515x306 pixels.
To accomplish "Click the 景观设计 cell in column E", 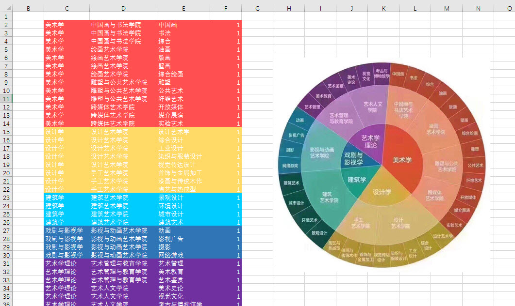I will tap(183, 198).
